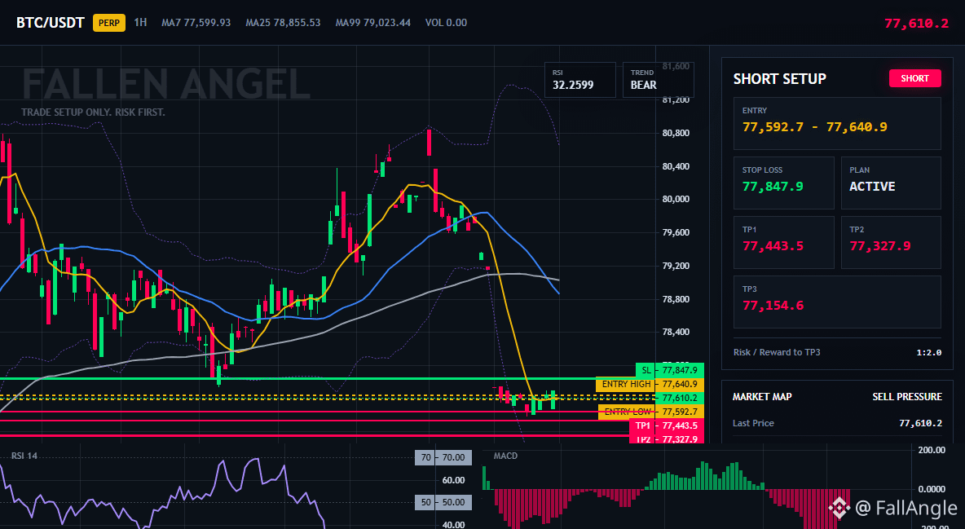This screenshot has height=529, width=965.
Task: Click the MARKET MAP heading
Action: (762, 397)
